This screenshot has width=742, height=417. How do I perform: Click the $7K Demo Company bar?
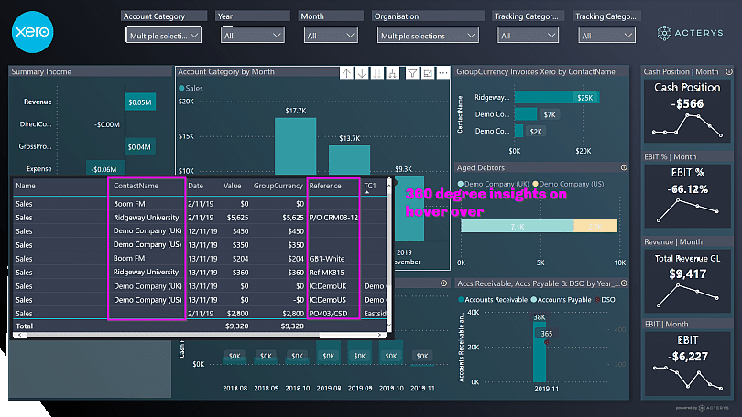(x=525, y=114)
